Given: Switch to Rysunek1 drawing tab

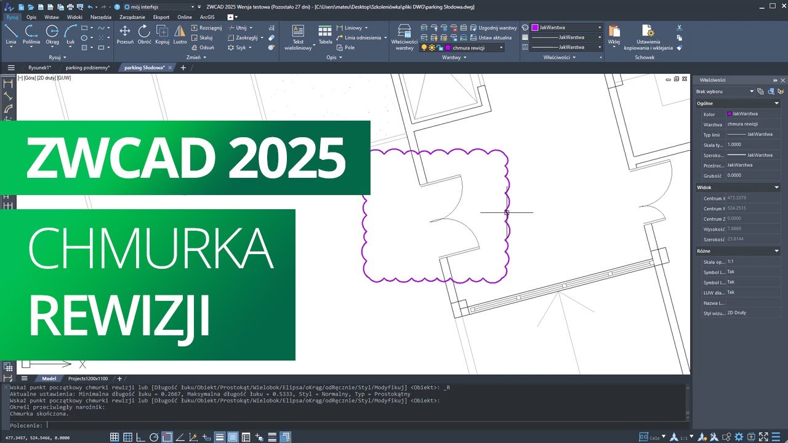Looking at the screenshot, I should point(39,68).
